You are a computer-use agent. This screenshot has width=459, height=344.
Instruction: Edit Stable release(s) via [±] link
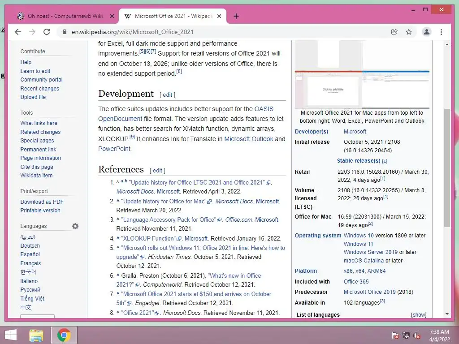pos(385,161)
